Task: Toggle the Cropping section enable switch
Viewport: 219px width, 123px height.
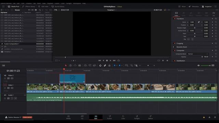Action: click(175, 43)
